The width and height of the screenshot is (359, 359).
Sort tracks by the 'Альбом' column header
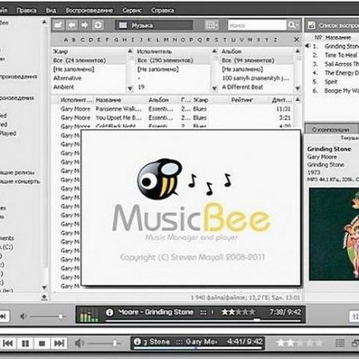click(x=162, y=100)
